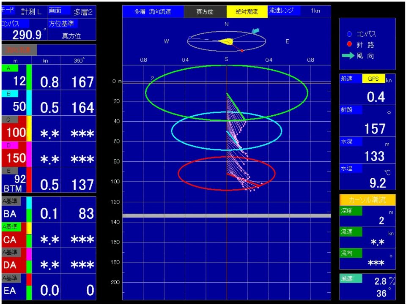Screen dimensions: 406x305
Task: Click the 1kn range value
Action: point(315,11)
